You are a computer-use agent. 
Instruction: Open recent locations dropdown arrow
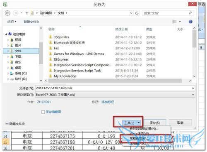[x=22, y=13]
